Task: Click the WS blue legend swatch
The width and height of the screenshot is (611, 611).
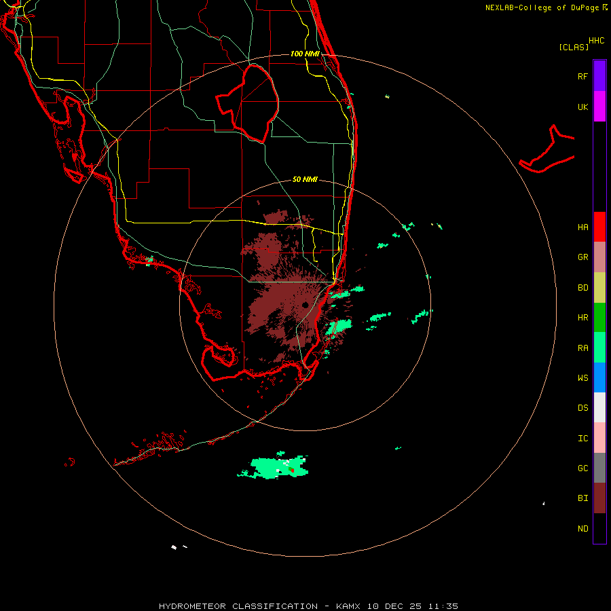Action: pos(599,377)
